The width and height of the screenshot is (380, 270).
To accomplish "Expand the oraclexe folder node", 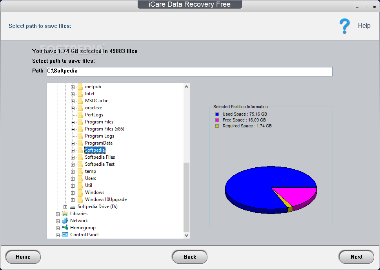I will (73, 108).
